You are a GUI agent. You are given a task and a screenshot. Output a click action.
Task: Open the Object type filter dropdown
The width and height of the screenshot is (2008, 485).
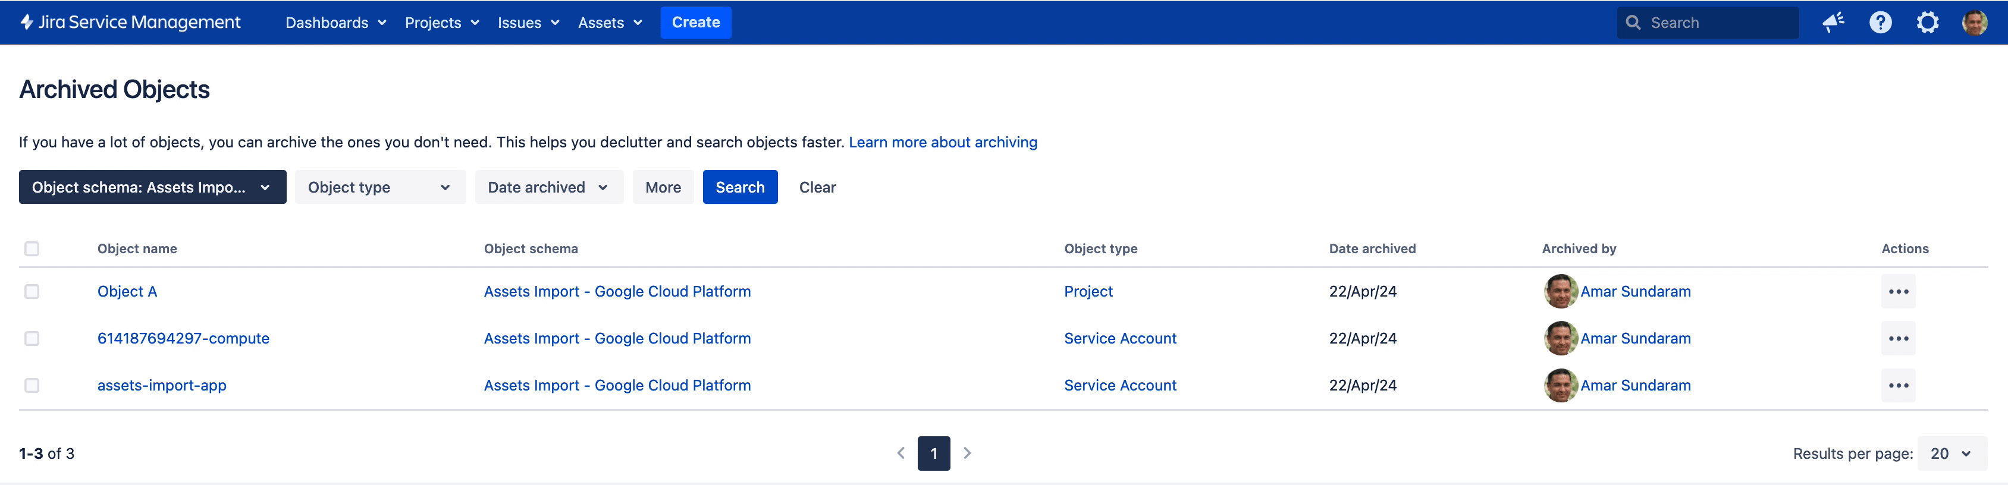(379, 187)
